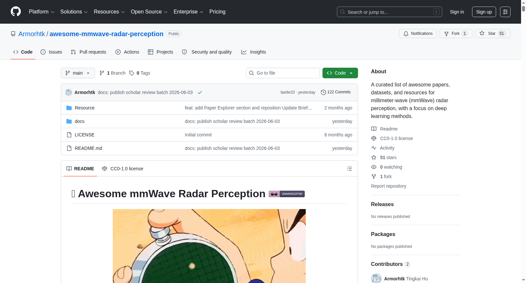Open the Packages heading link
The width and height of the screenshot is (526, 283).
click(x=383, y=234)
